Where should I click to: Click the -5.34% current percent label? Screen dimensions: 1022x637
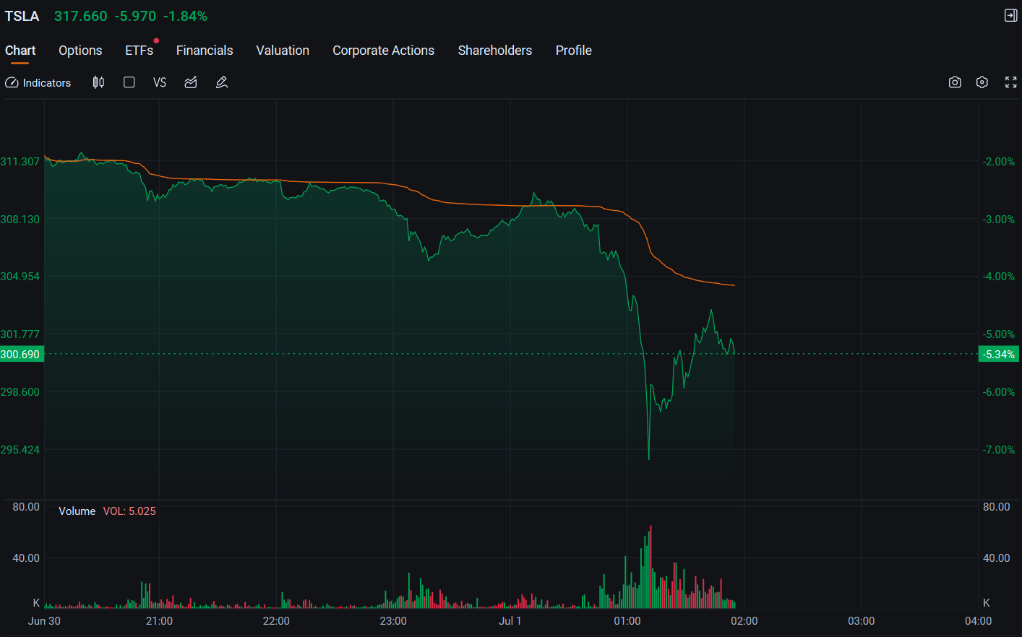click(x=1000, y=355)
